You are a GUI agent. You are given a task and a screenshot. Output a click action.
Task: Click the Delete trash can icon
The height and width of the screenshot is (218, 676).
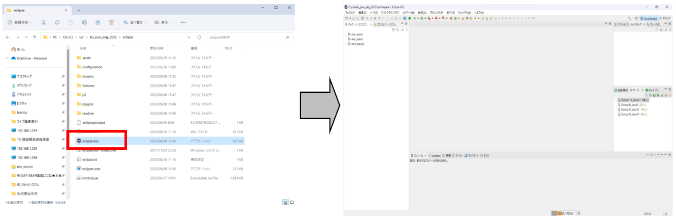112,22
